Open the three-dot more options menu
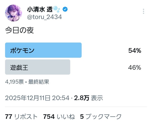Viewport: 152px width, 124px height. pos(144,12)
